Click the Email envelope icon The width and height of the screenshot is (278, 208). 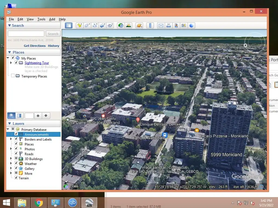tap(161, 25)
